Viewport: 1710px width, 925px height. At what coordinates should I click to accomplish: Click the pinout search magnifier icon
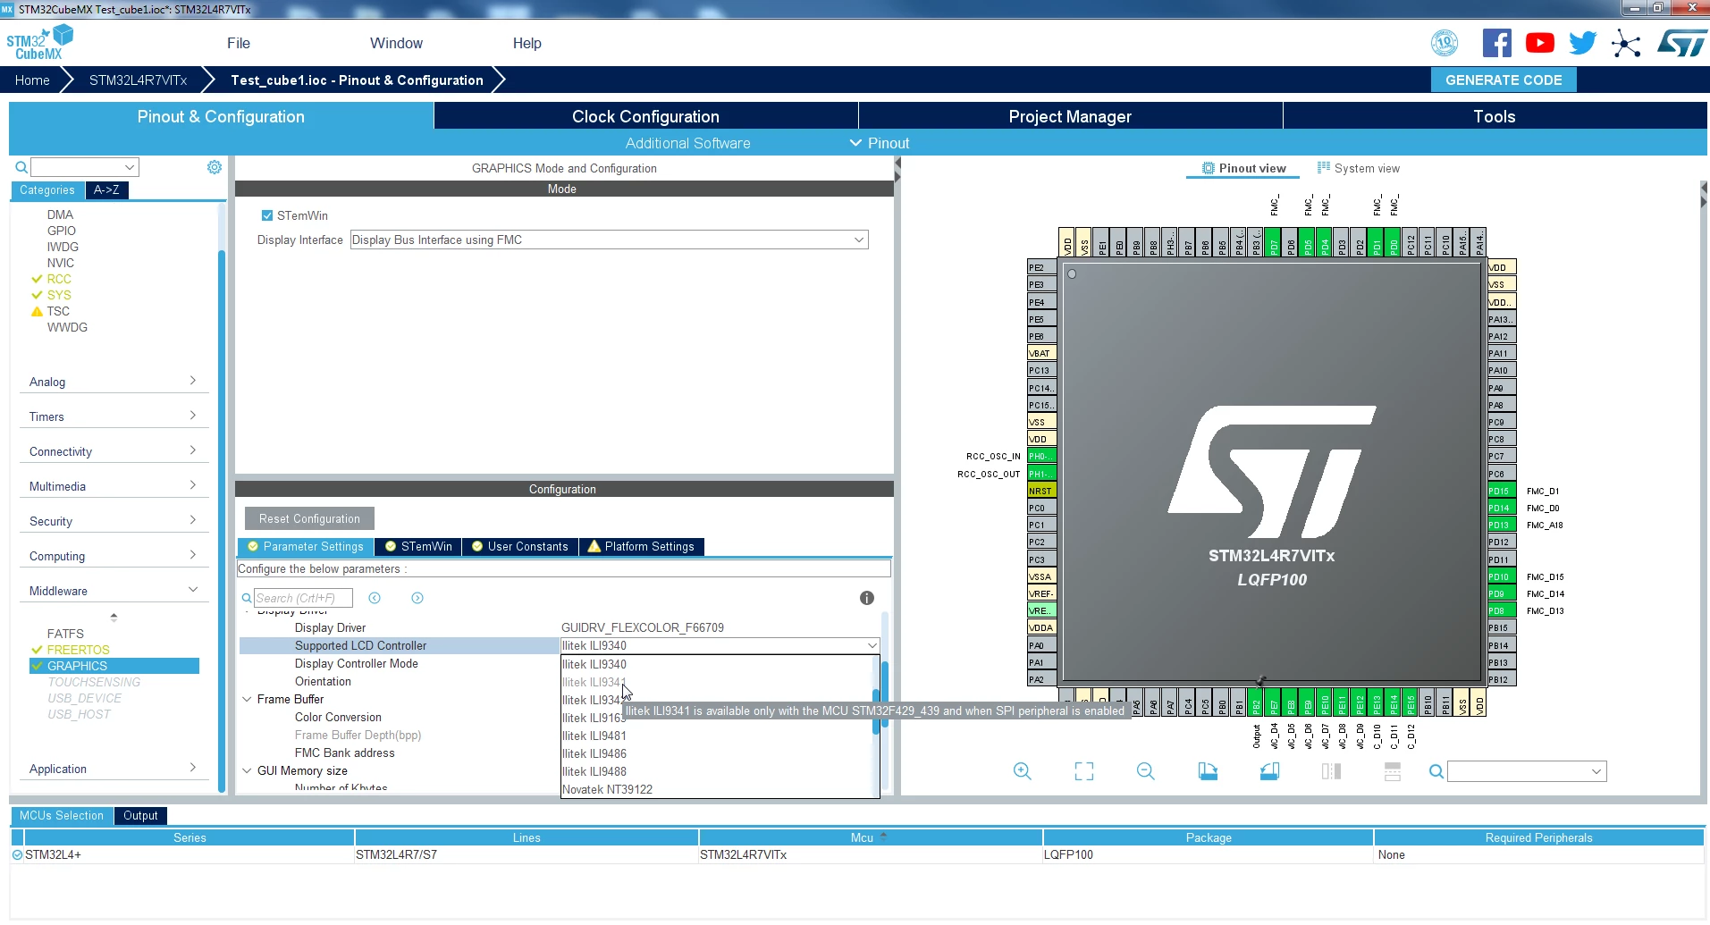[1436, 771]
